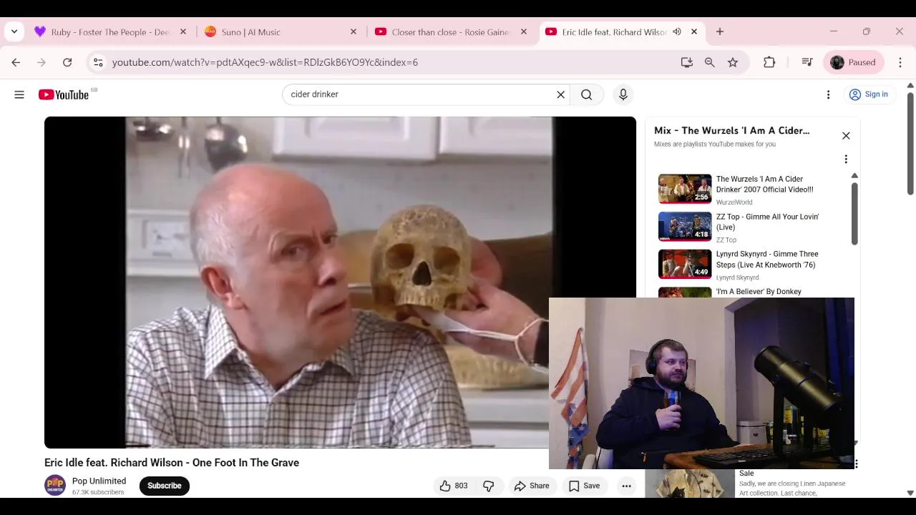Open the Paused profile button

pyautogui.click(x=854, y=62)
